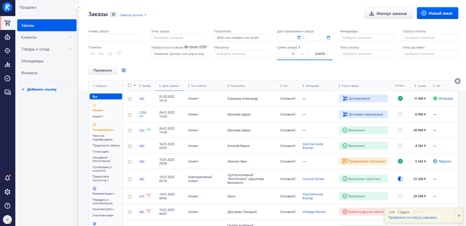Expand the Клиенты submenu arrow

[71, 37]
